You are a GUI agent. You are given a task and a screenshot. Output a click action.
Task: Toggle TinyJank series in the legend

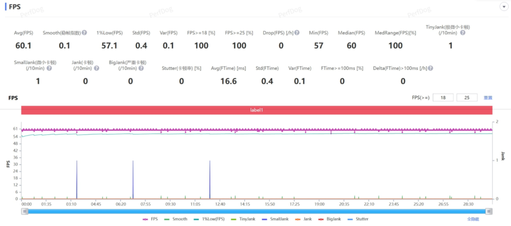[x=244, y=219]
